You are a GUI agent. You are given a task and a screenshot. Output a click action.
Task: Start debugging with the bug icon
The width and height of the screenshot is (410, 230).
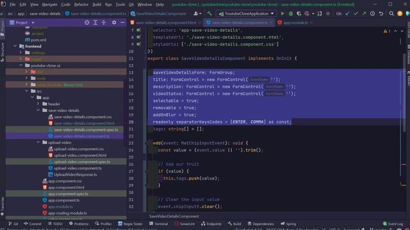291,13
